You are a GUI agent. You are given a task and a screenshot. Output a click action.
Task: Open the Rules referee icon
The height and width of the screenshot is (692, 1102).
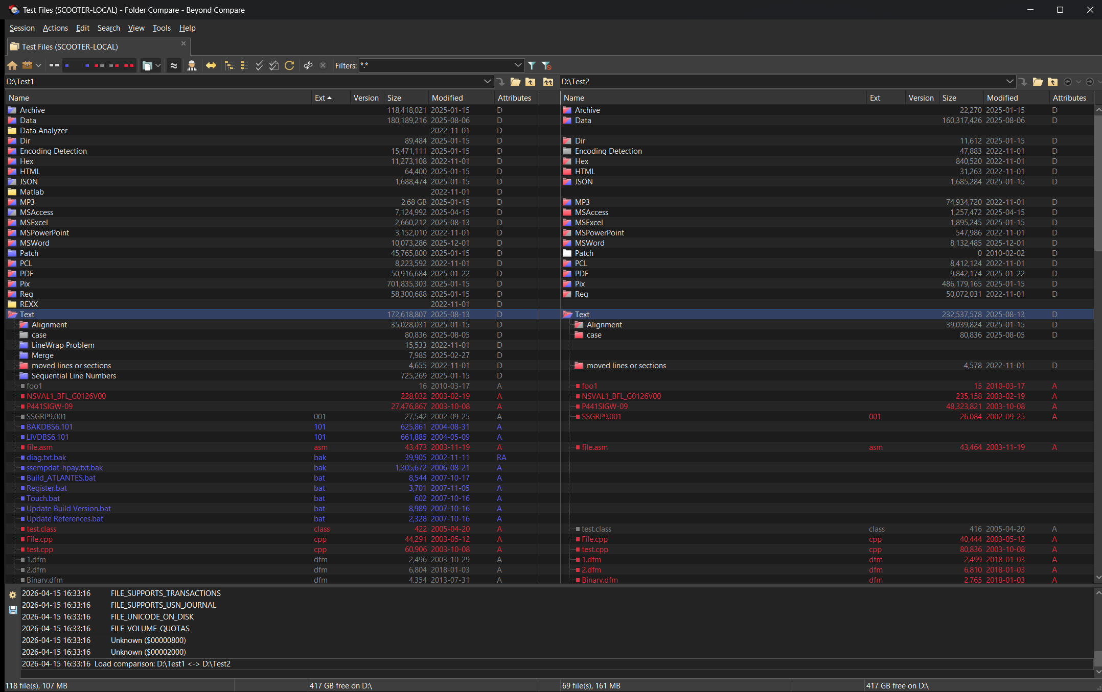coord(192,65)
